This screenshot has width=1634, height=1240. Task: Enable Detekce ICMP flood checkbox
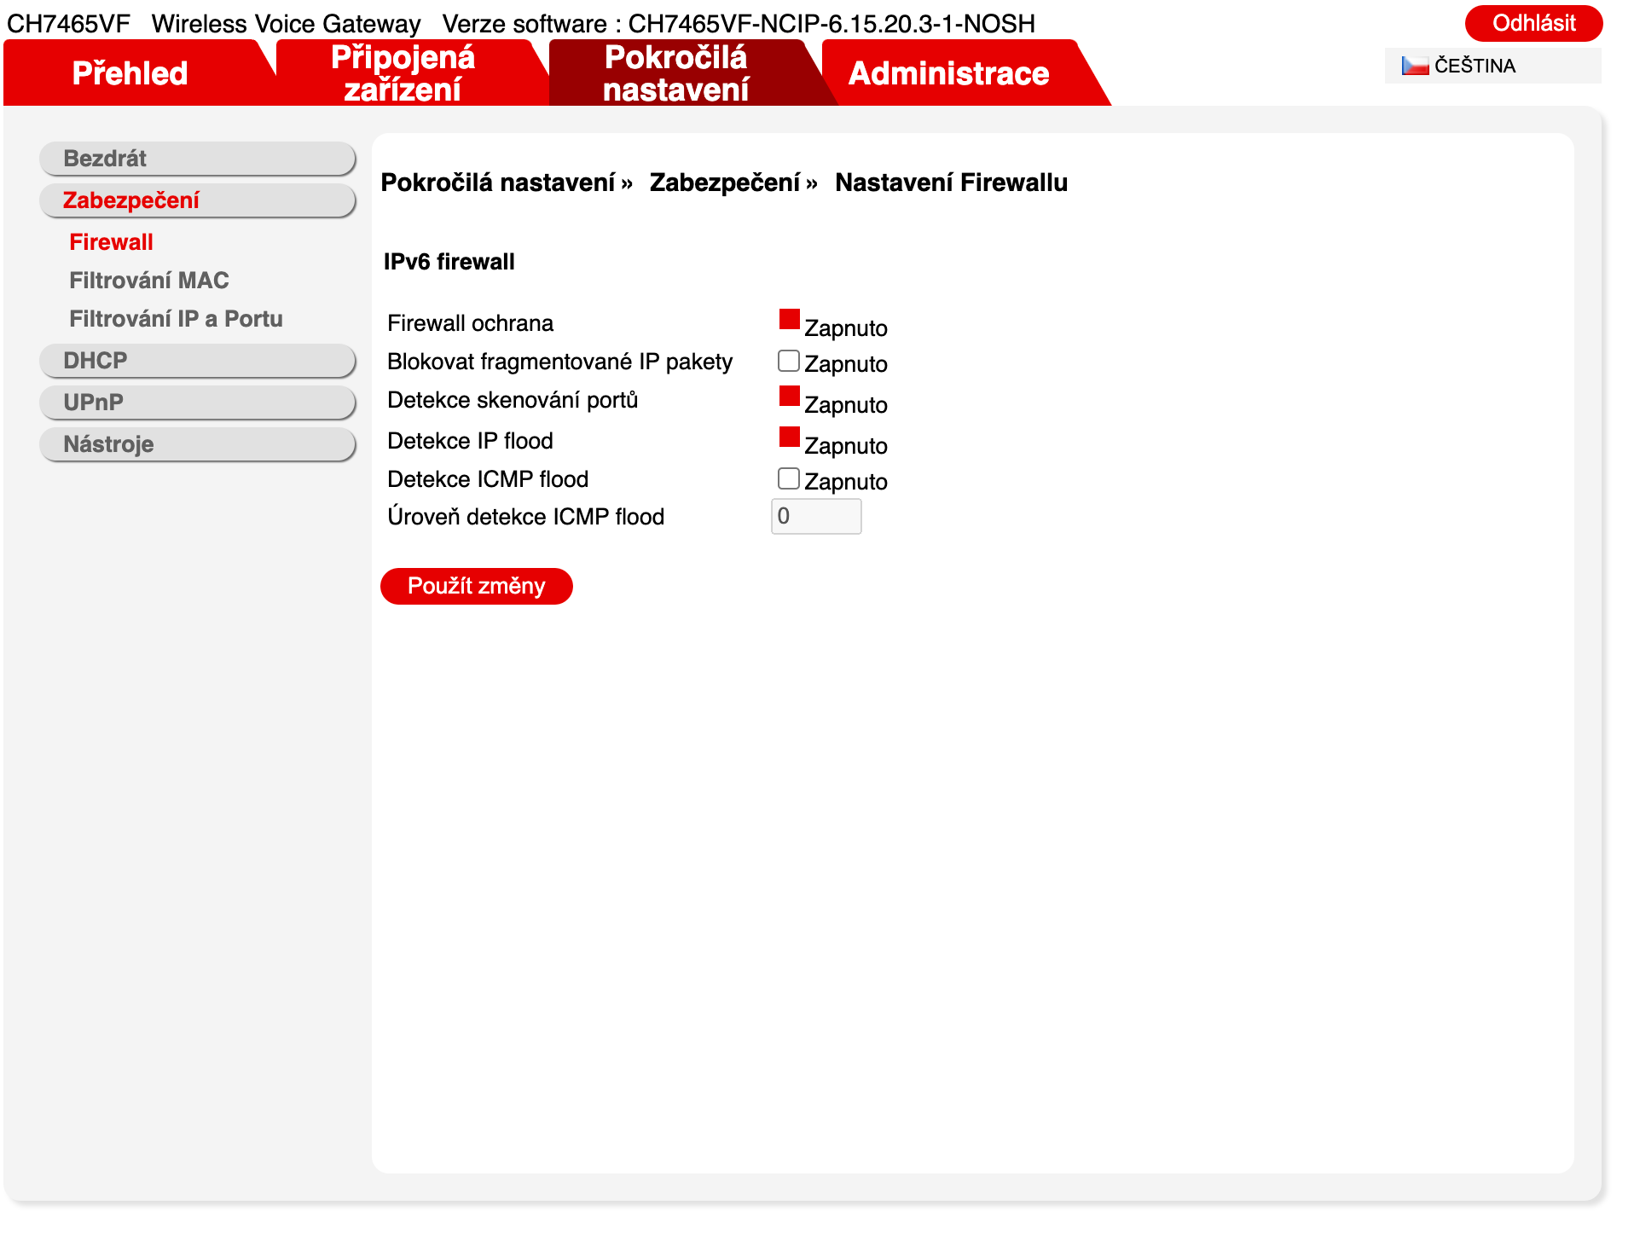789,478
